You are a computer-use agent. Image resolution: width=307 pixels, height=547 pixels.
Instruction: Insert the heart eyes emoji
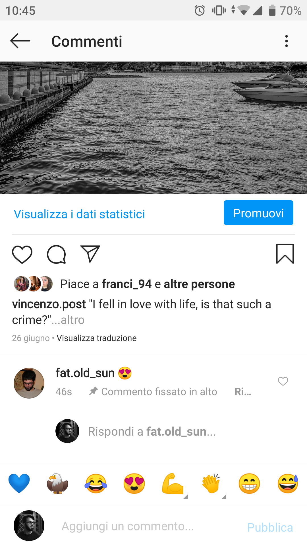(x=134, y=483)
